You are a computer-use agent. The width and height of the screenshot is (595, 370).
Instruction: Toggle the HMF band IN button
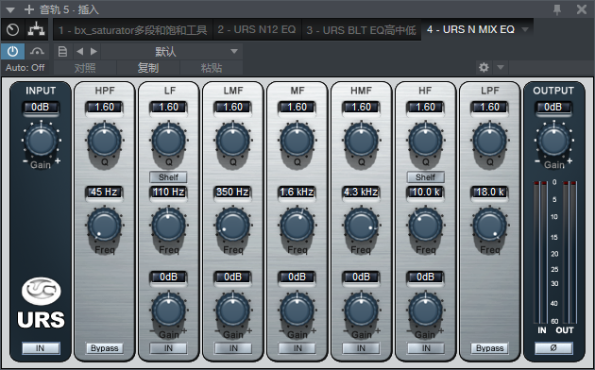(361, 348)
